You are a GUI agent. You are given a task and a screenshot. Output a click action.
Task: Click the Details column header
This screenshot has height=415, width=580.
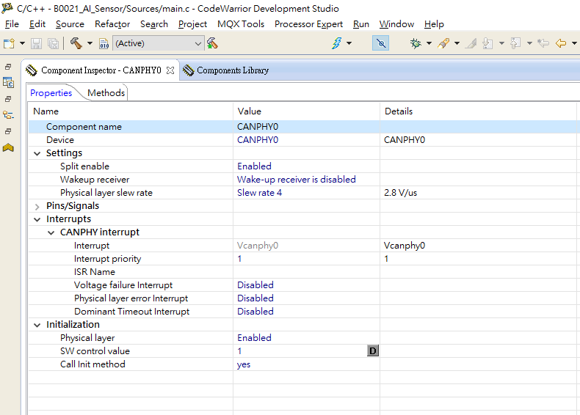tap(479, 111)
